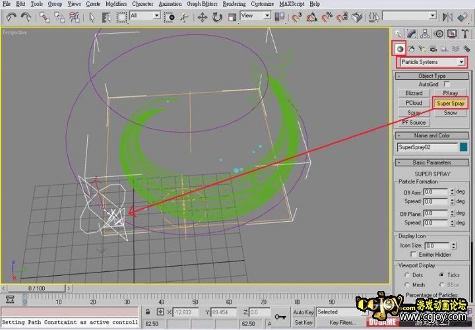Viewport: 475px width, 330px height.
Task: Toggle the Auto Key button
Action: pyautogui.click(x=303, y=312)
